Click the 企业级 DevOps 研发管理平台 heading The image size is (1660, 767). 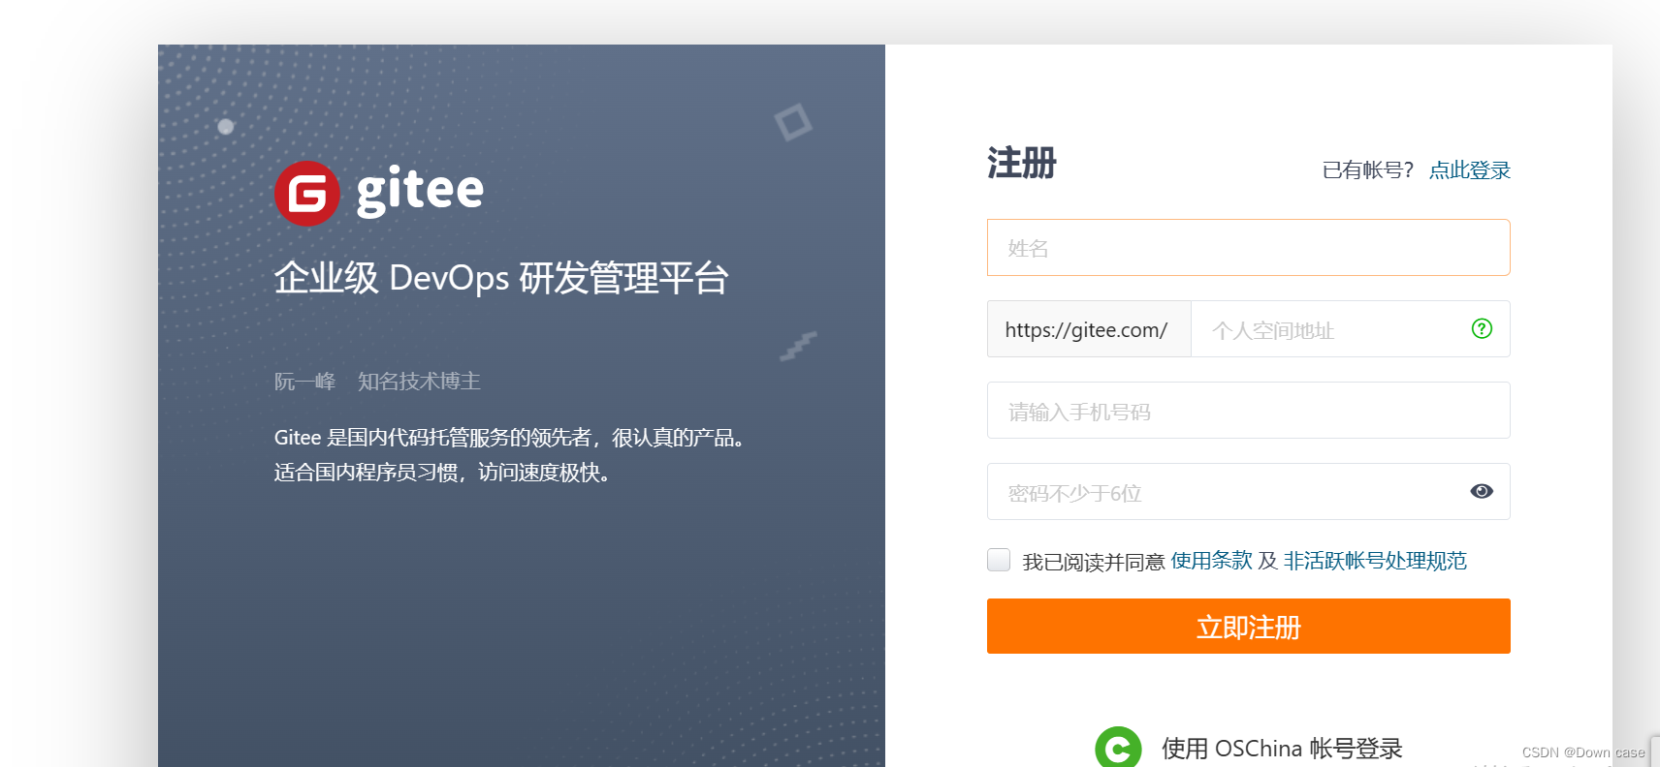[x=501, y=278]
